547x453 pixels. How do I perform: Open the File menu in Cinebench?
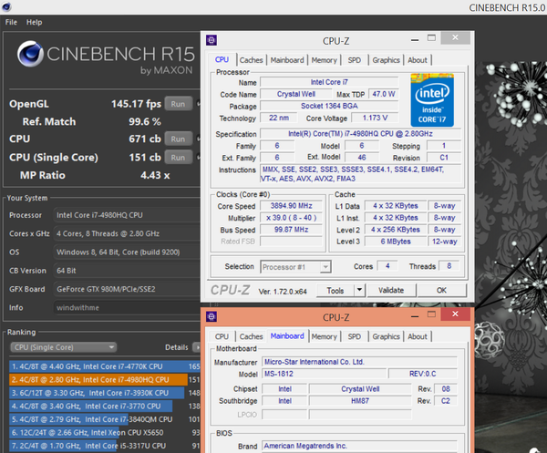point(11,21)
